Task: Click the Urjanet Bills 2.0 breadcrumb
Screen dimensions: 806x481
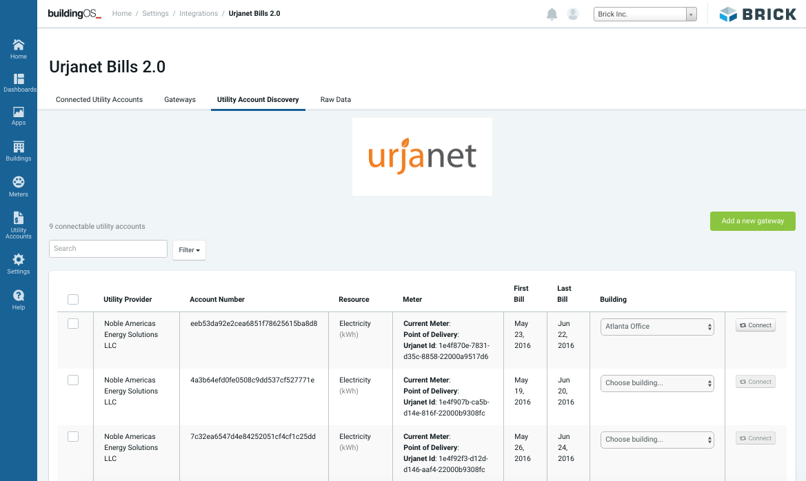Action: 254,13
